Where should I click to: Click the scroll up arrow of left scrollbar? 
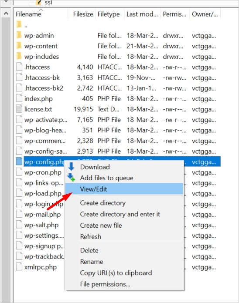point(6,13)
